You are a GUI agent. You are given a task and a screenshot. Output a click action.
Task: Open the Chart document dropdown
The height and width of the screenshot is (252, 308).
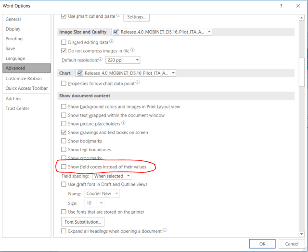(x=126, y=73)
